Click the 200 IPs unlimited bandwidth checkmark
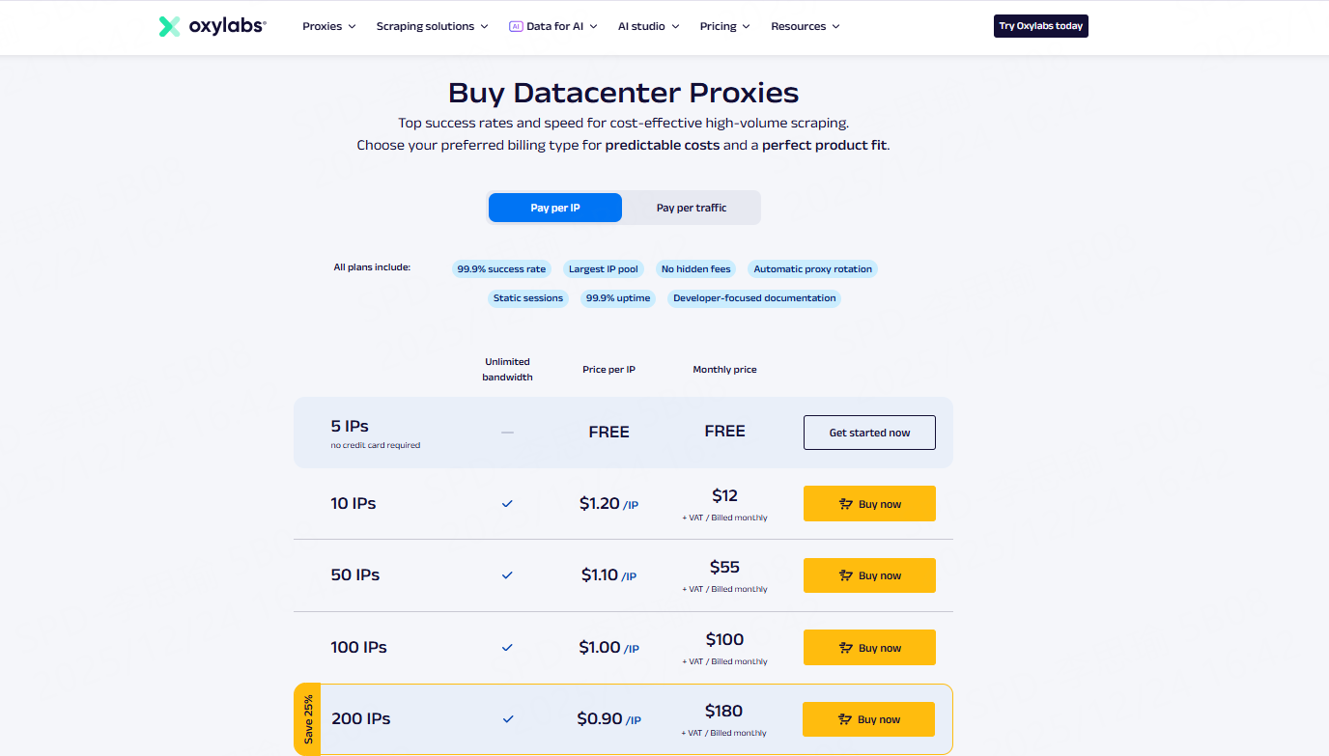The width and height of the screenshot is (1329, 756). (507, 719)
